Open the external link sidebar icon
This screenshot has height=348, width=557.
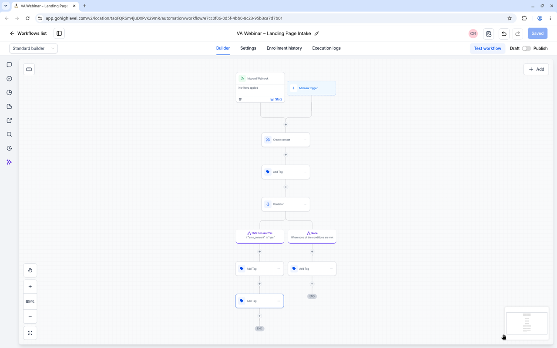point(9,120)
